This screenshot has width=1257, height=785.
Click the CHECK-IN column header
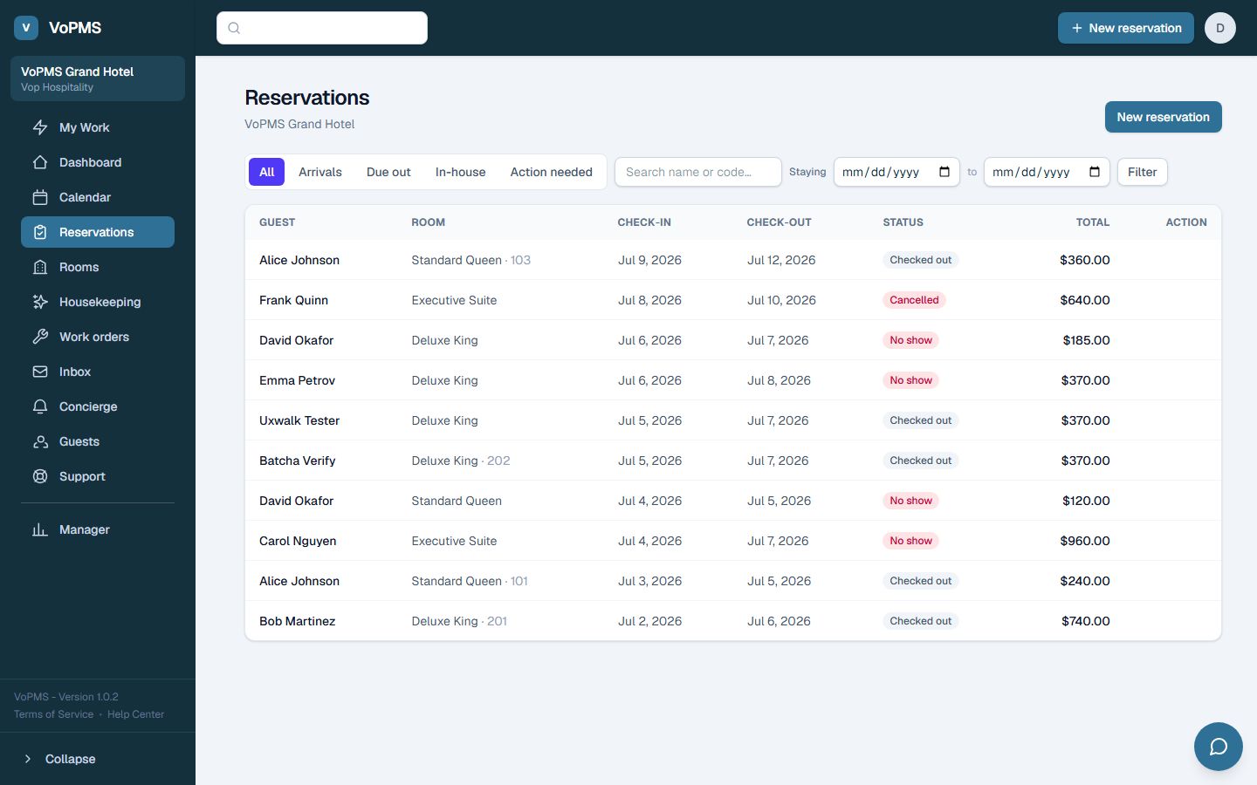pos(644,222)
